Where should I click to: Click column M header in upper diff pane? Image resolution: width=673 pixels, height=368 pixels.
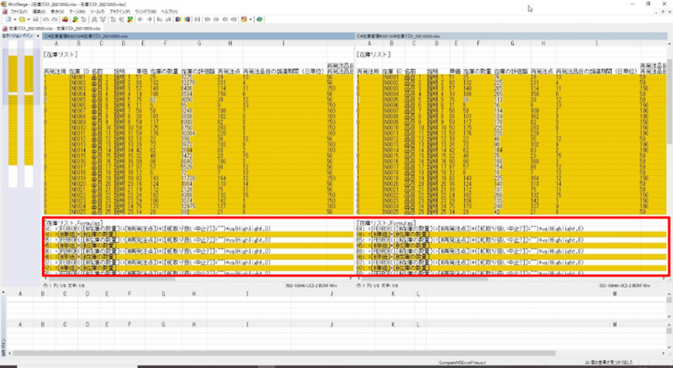(615, 294)
